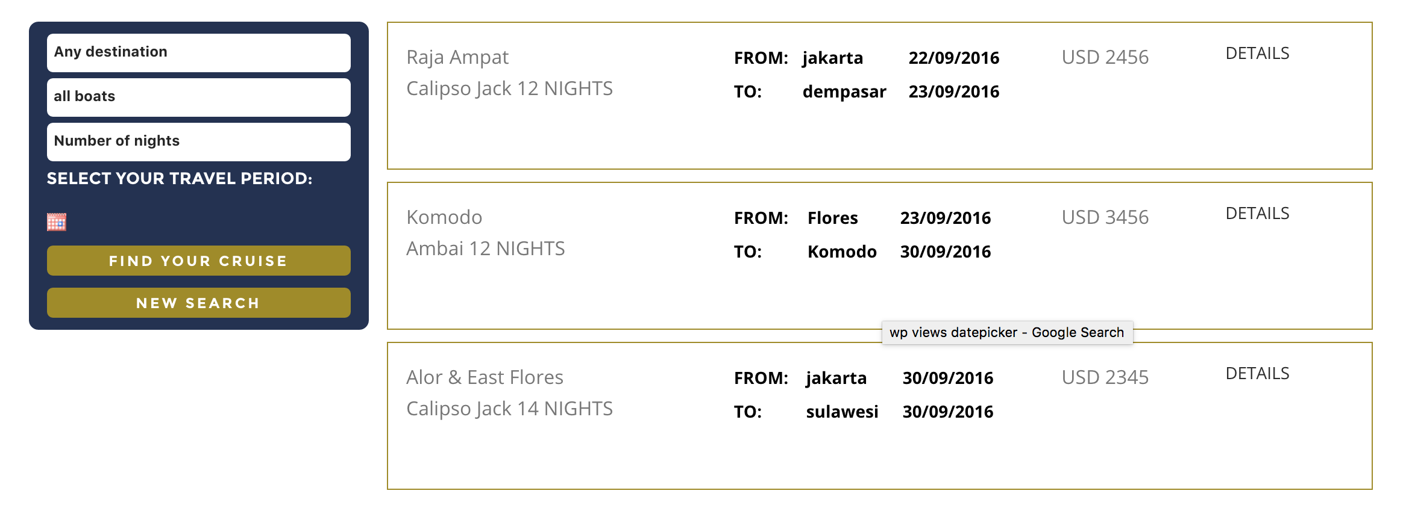Click the USD 2456 price for Raja Ampat

point(1105,58)
